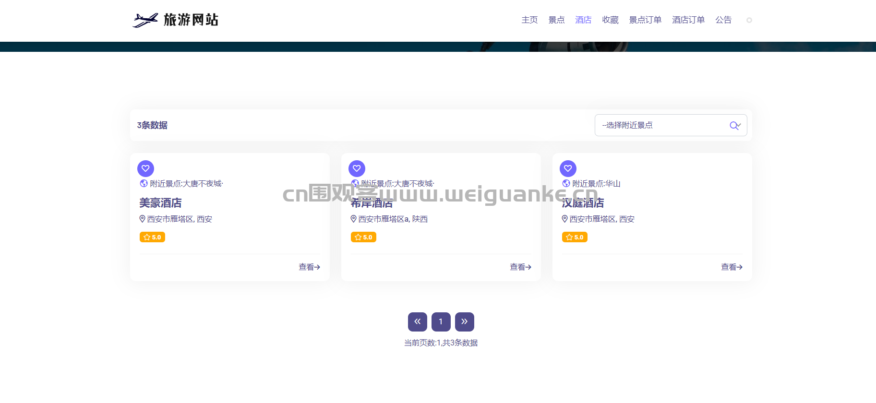Click the search magnifier icon in the filter

pyautogui.click(x=734, y=126)
